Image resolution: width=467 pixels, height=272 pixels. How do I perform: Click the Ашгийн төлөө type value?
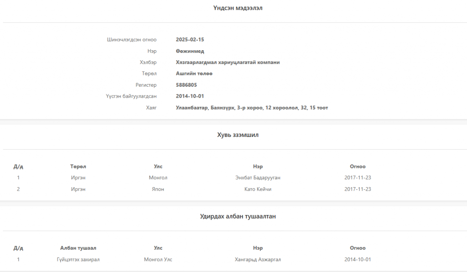(x=194, y=73)
